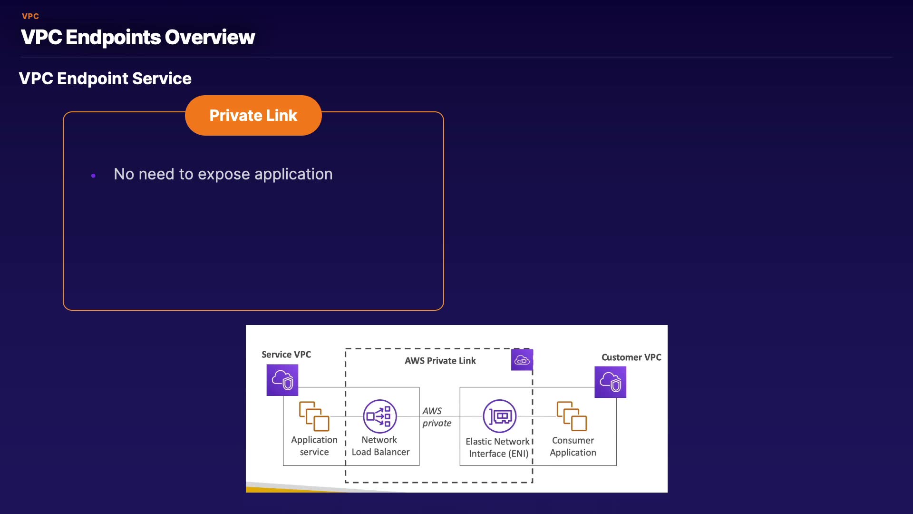Click the small orange VPC label

point(30,16)
